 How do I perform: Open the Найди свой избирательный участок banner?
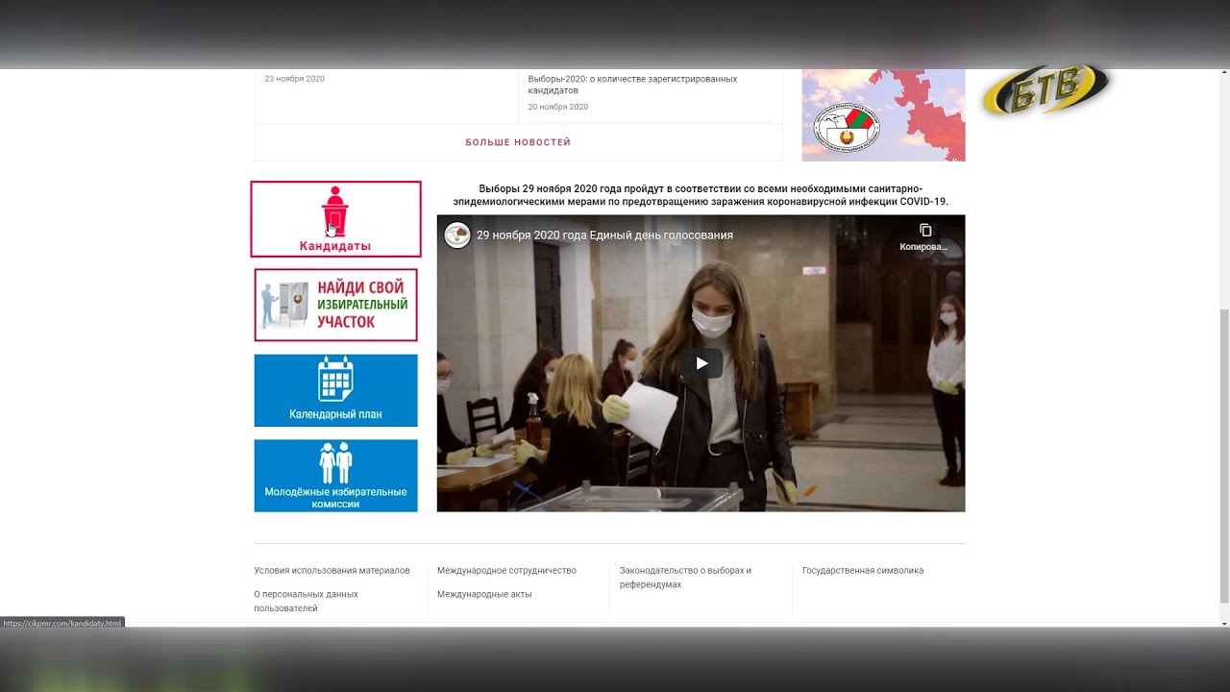coord(335,305)
